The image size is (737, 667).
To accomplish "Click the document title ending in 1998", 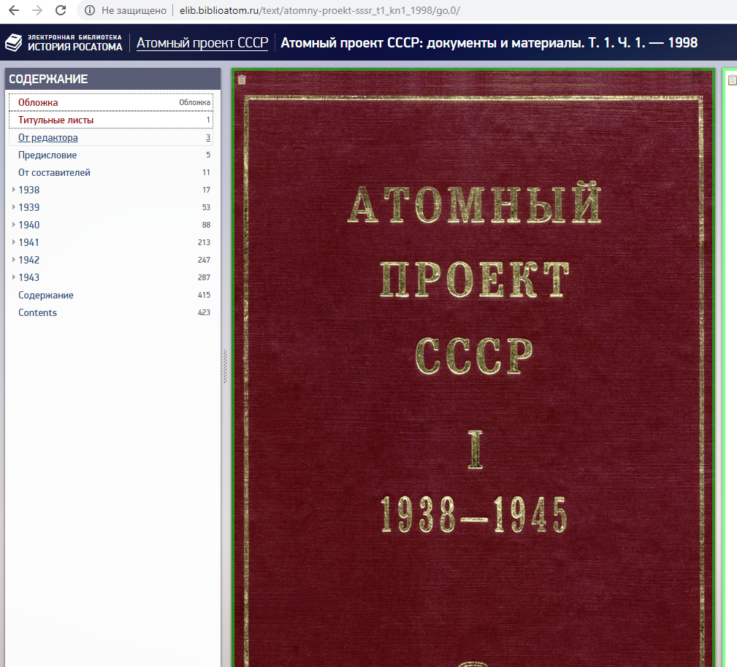I will [x=489, y=43].
